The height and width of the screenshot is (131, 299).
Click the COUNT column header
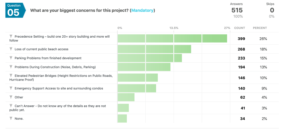coord(239,28)
